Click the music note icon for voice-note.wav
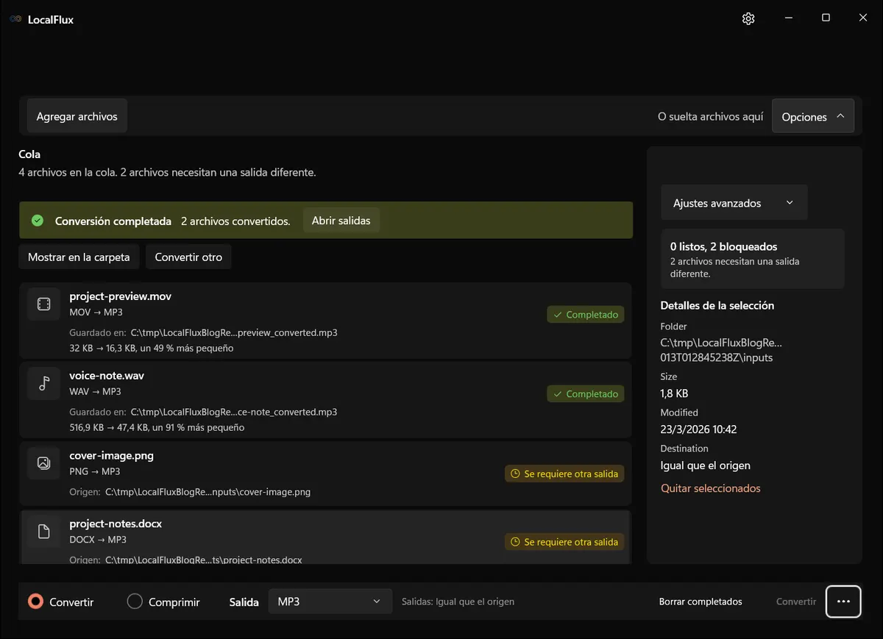 tap(43, 383)
